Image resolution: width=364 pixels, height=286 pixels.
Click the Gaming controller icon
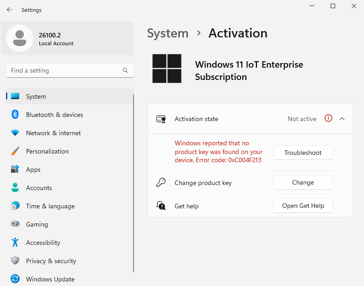click(15, 224)
